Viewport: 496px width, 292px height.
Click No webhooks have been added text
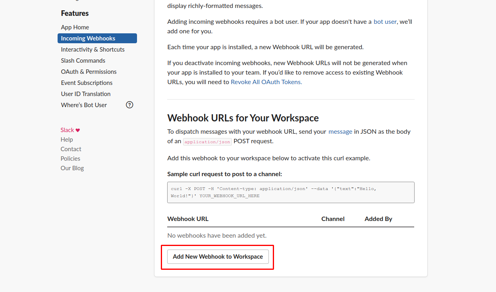pos(217,236)
